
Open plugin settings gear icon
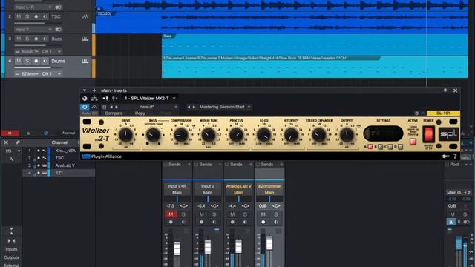[417, 113]
